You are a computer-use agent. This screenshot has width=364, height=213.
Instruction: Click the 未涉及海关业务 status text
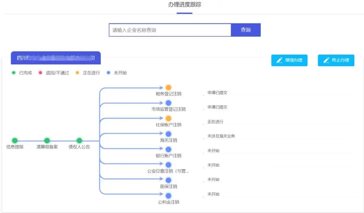221,136
